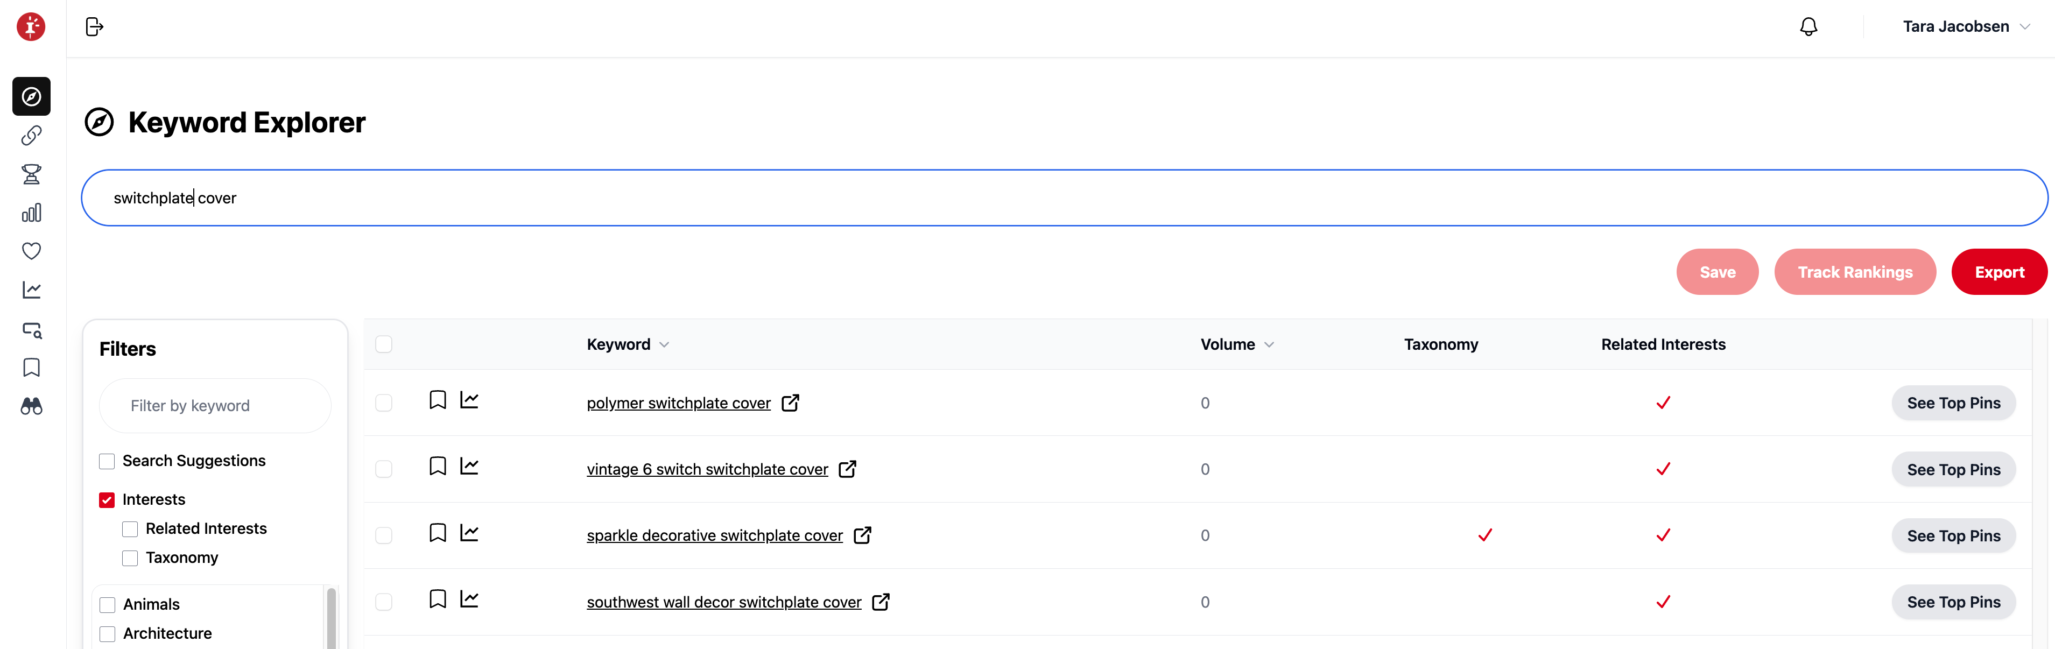Click the logout icon in top bar
2055x649 pixels.
pos(94,27)
